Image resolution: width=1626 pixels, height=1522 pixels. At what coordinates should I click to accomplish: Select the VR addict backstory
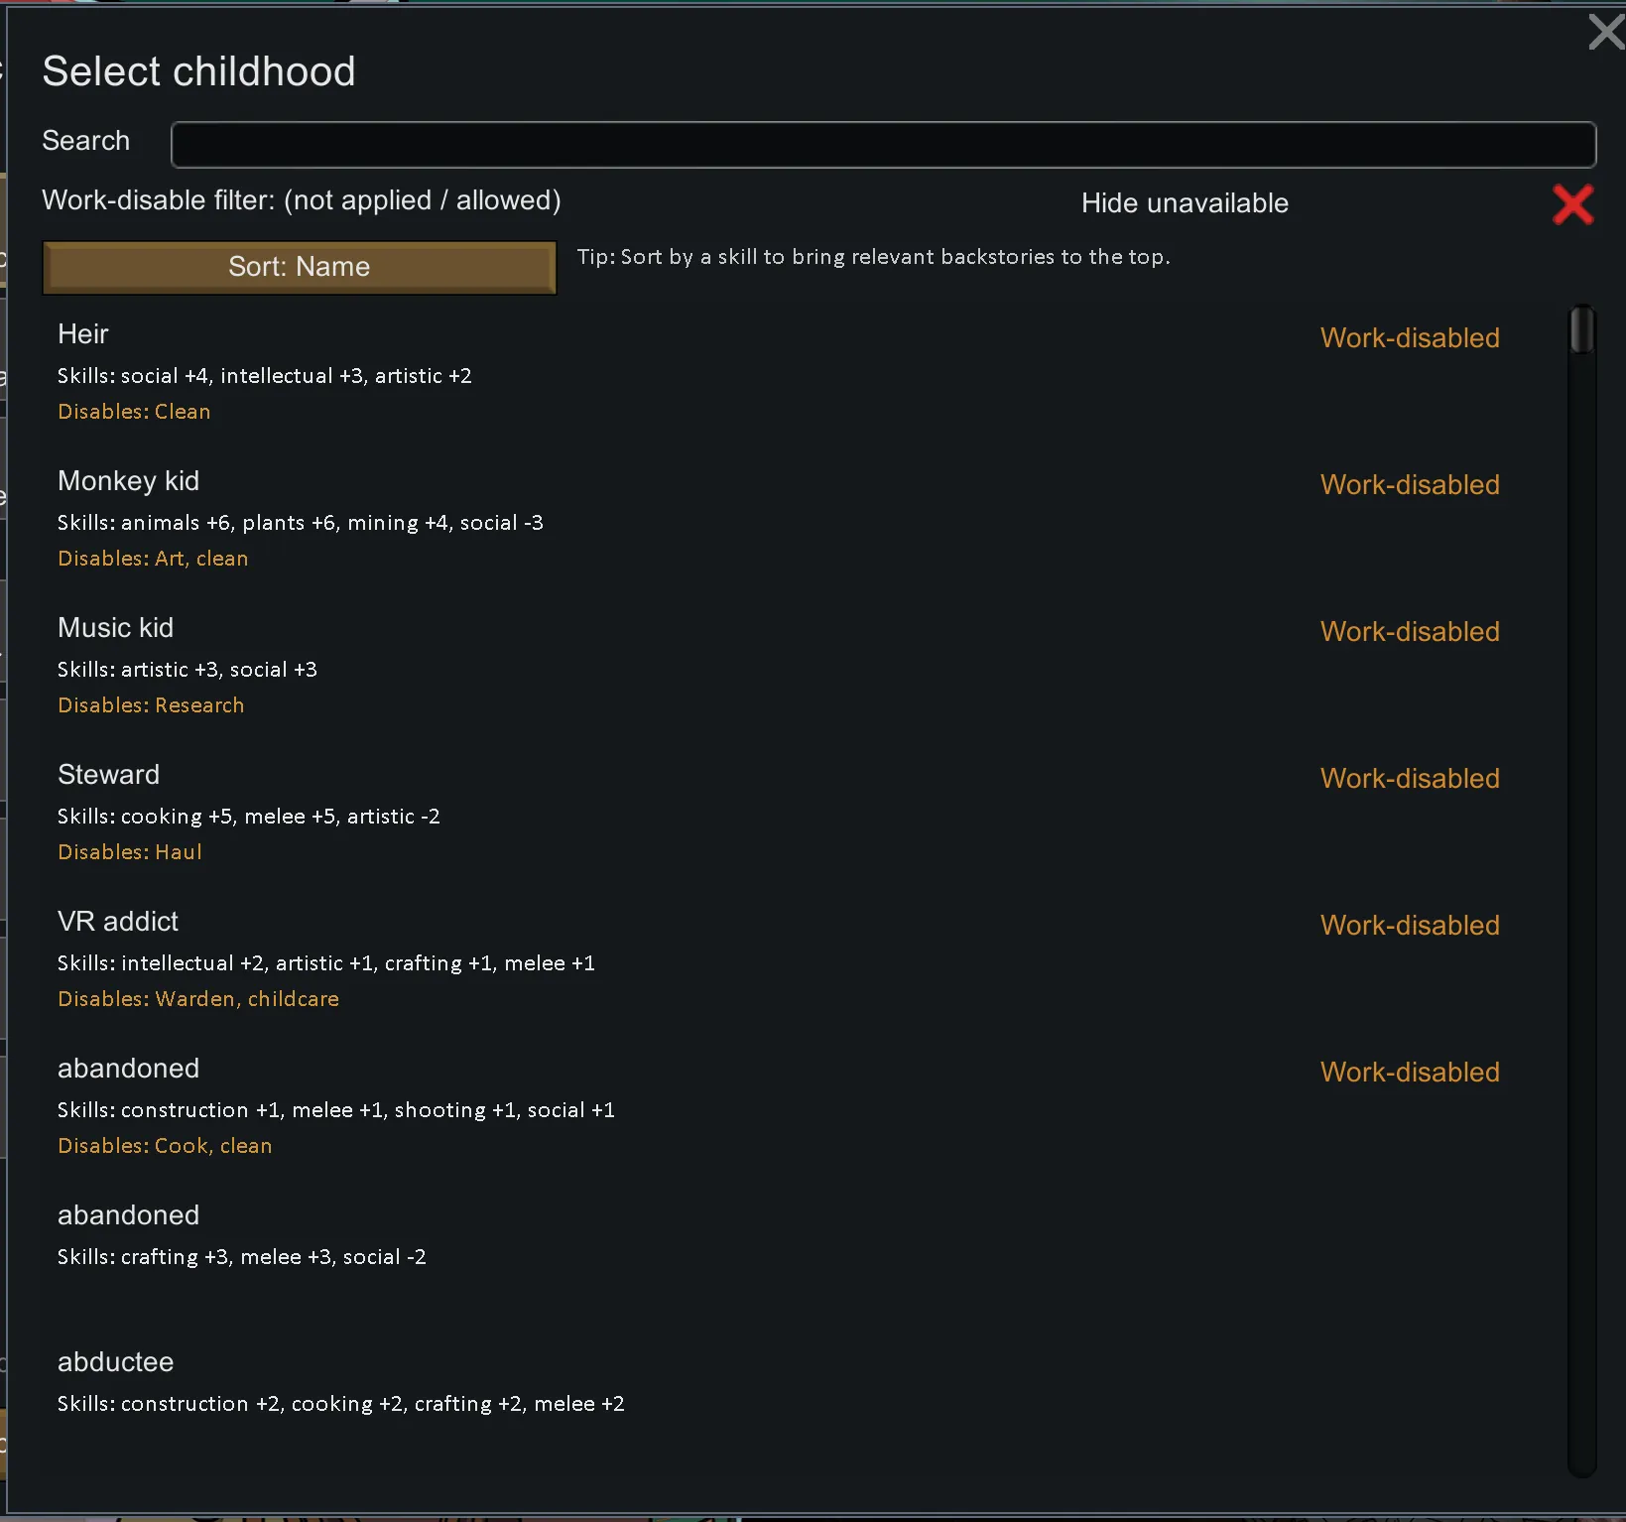tap(804, 960)
